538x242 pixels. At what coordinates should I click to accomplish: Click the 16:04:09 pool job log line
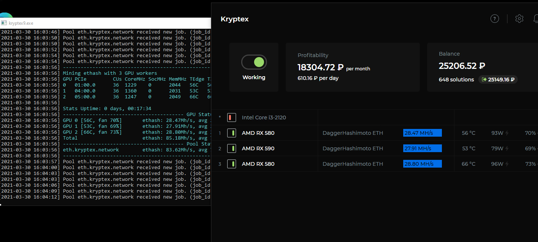(105, 191)
